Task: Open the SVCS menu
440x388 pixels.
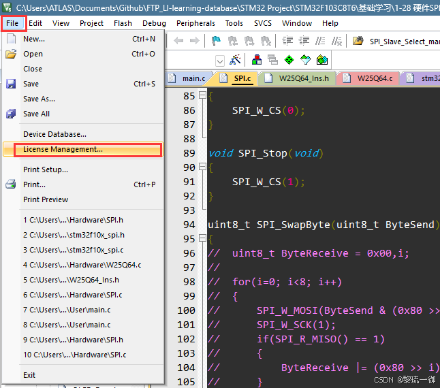Action: click(263, 23)
